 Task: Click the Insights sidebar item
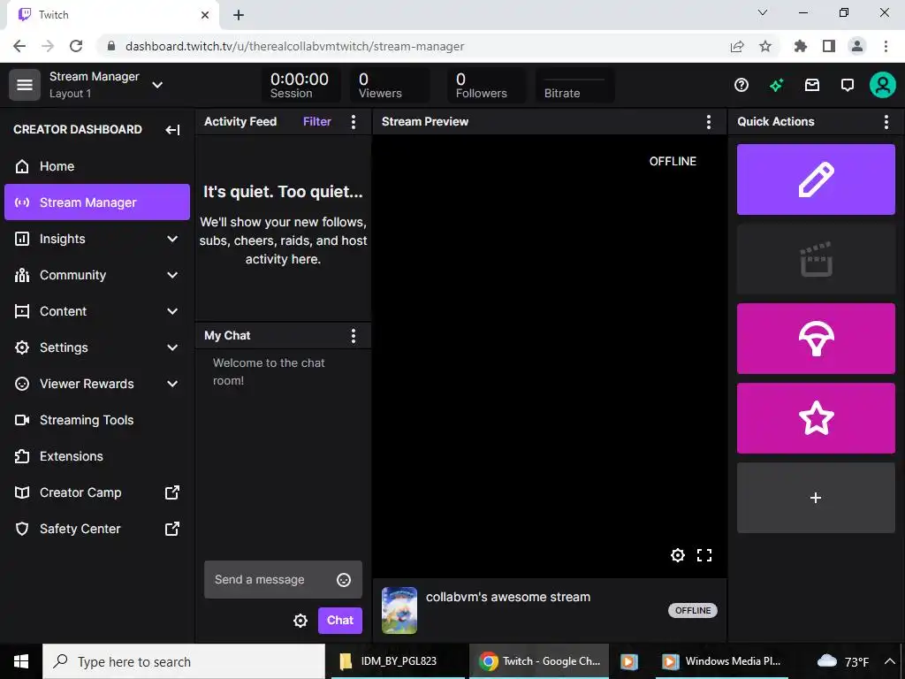(x=97, y=239)
